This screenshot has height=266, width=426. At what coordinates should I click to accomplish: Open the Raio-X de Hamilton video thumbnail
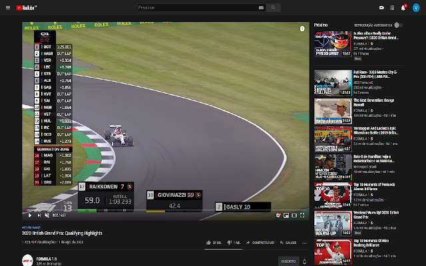coord(333,167)
